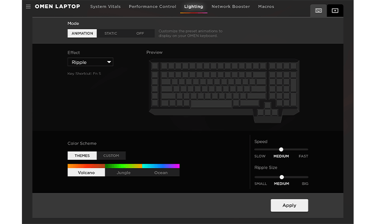375x224 pixels.
Task: Open the Ripple effect combo box
Action: click(x=90, y=62)
